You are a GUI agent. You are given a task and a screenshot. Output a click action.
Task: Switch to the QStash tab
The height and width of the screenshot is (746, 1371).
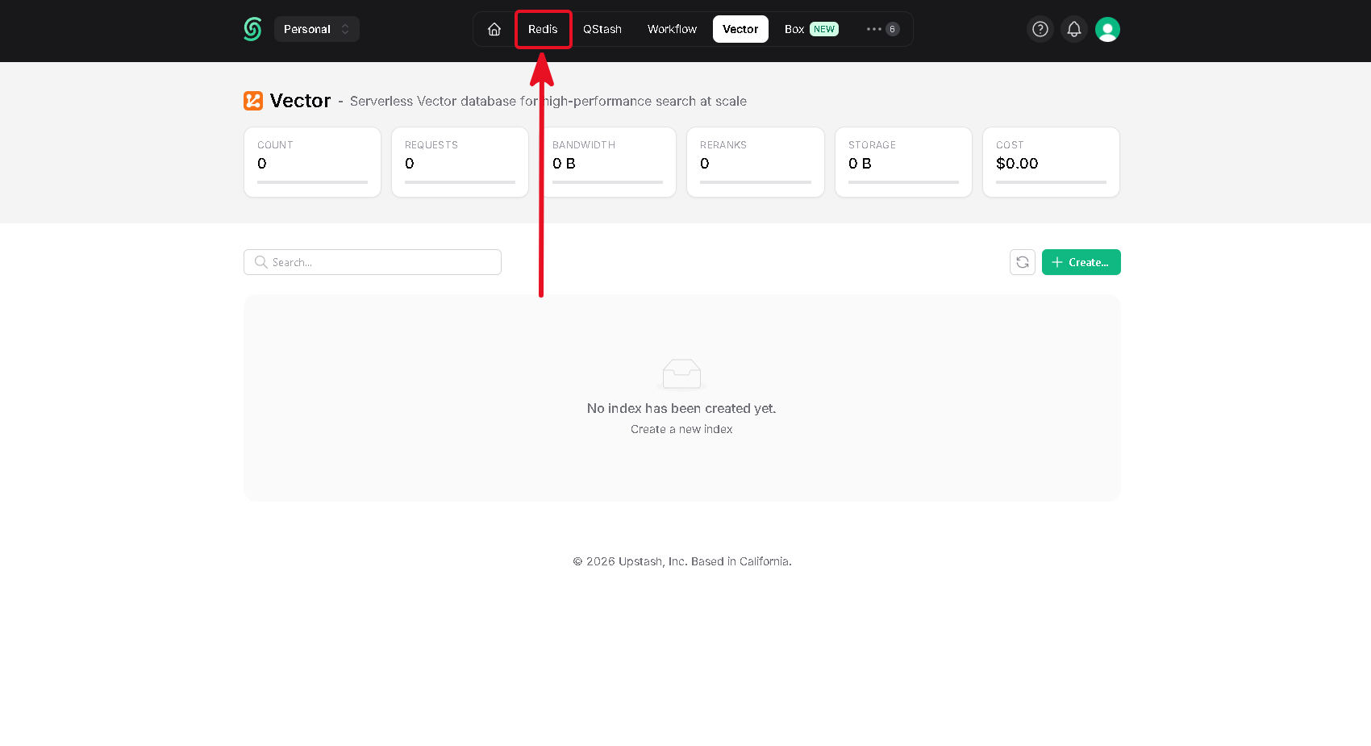click(x=602, y=29)
